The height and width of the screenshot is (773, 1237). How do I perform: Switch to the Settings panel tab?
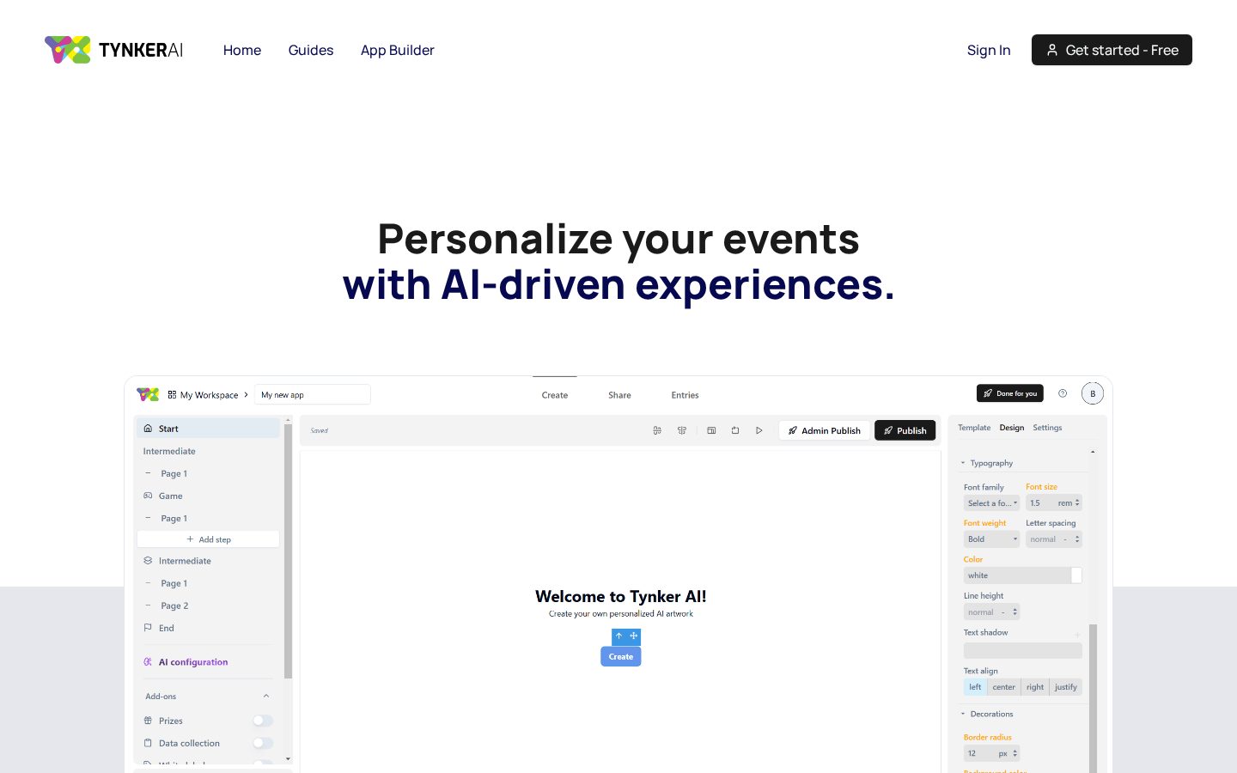click(x=1047, y=428)
